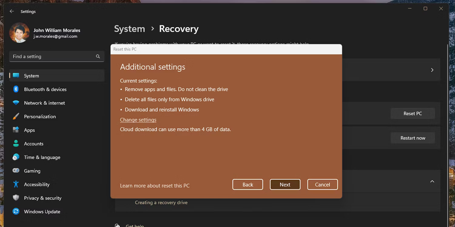Open Bluetooth & devices icon

coord(16,89)
